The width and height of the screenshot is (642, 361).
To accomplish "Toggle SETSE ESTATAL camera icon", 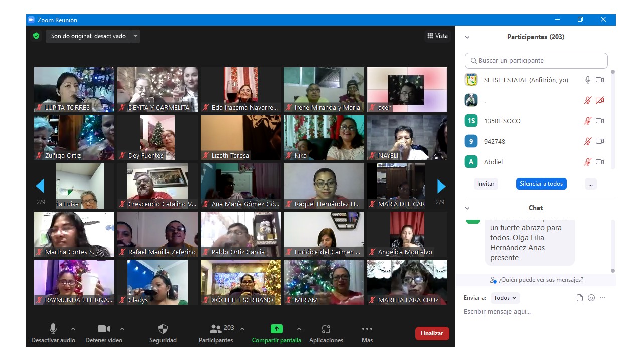I will coord(600,80).
